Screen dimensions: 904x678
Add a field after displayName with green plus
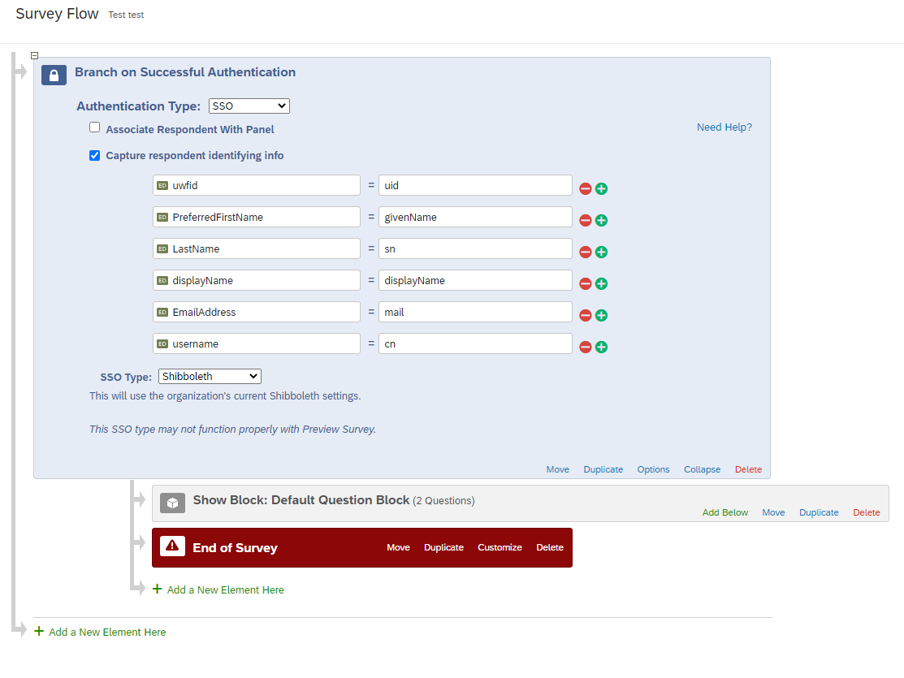pyautogui.click(x=601, y=283)
